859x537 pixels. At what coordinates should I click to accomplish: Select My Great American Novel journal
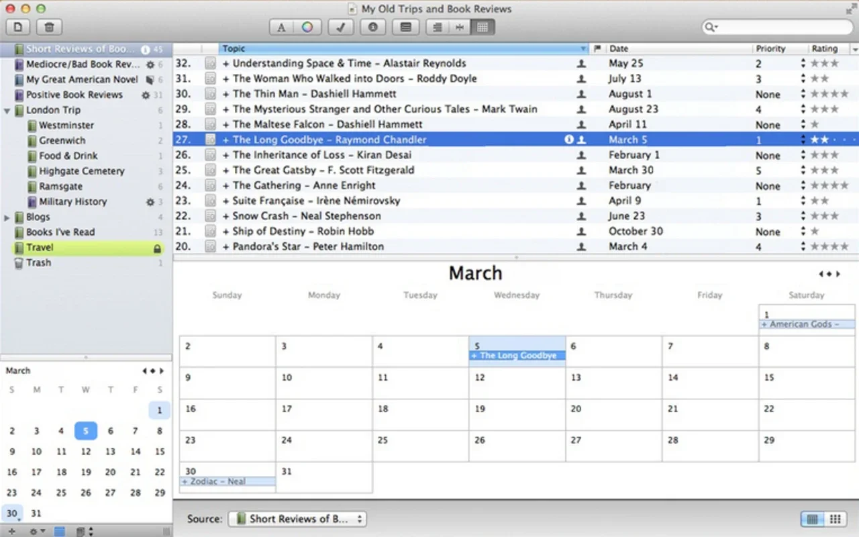tap(87, 79)
